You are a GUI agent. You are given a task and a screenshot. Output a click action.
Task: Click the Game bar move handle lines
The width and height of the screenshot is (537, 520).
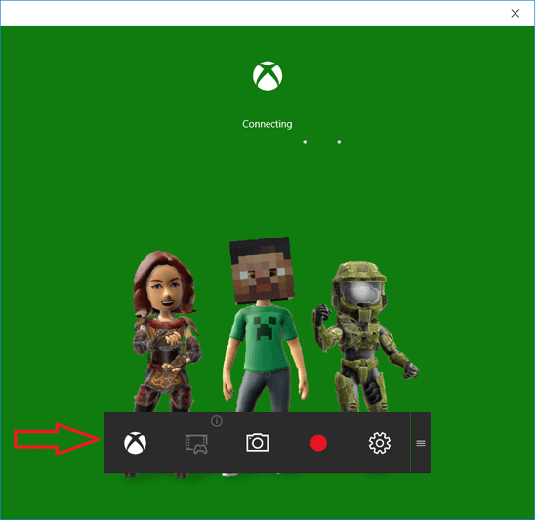(x=421, y=443)
